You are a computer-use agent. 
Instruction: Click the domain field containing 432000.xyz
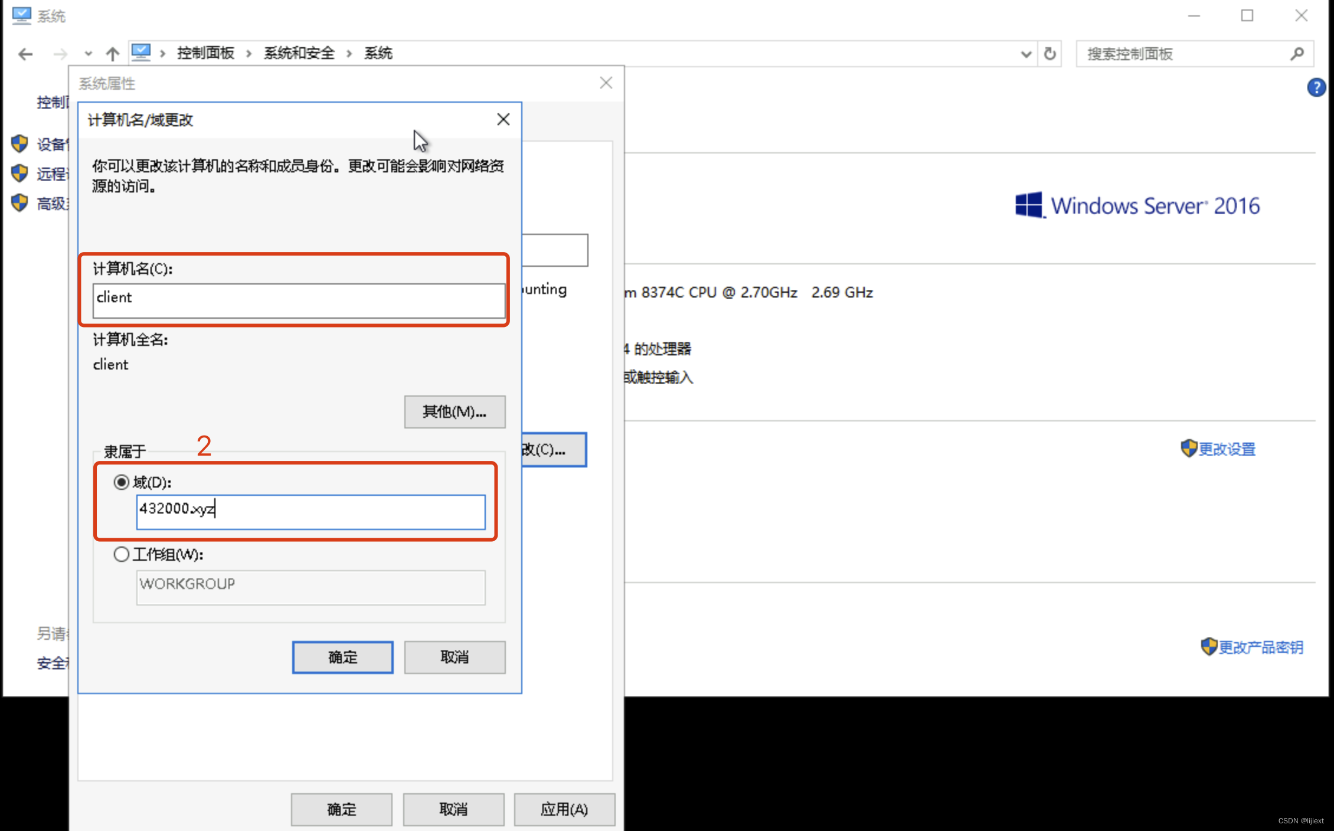[x=310, y=512]
